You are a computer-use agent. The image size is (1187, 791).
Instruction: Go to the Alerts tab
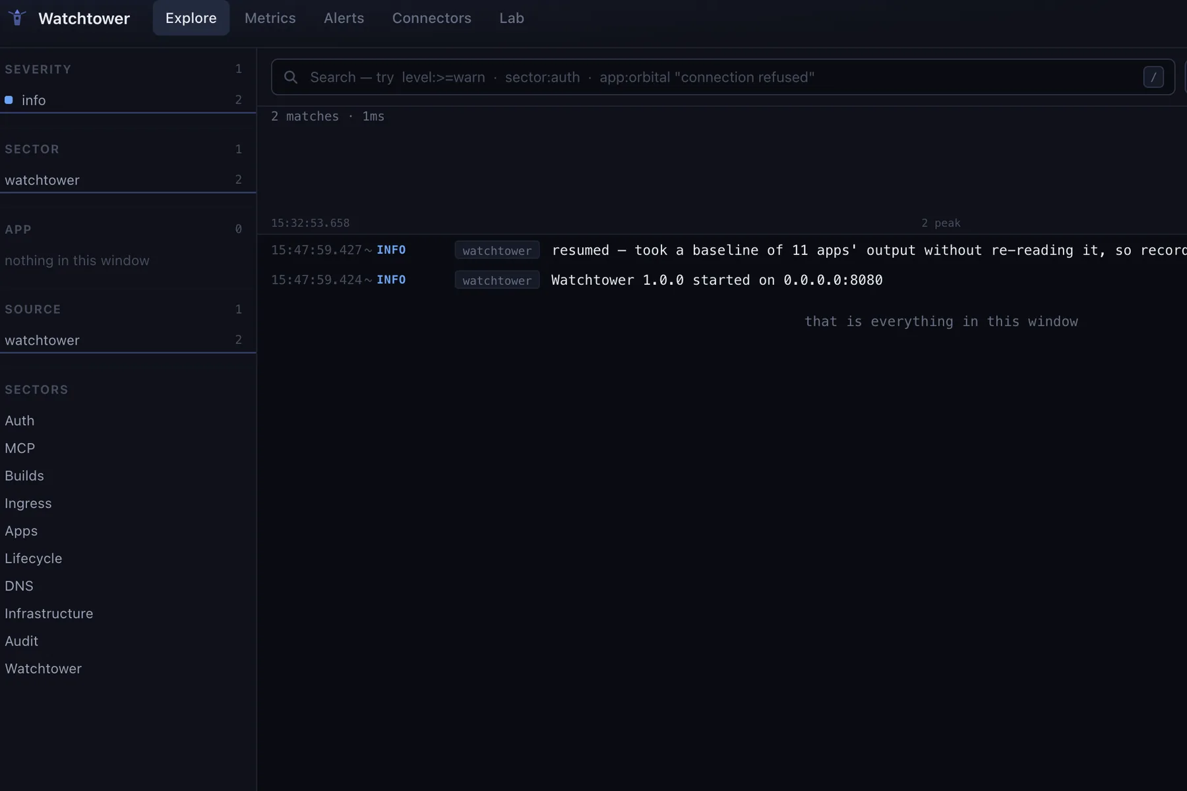(344, 18)
